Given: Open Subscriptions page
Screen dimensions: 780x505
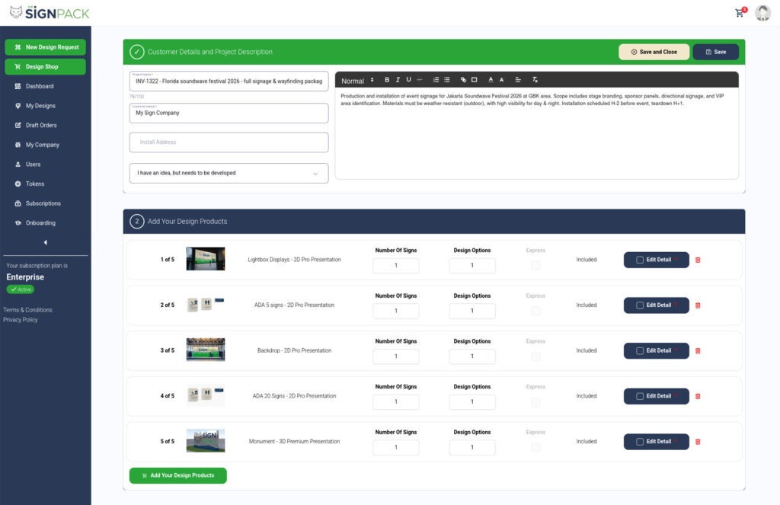Looking at the screenshot, I should click(x=43, y=203).
